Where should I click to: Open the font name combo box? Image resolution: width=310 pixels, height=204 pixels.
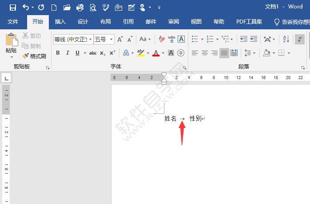coord(73,40)
